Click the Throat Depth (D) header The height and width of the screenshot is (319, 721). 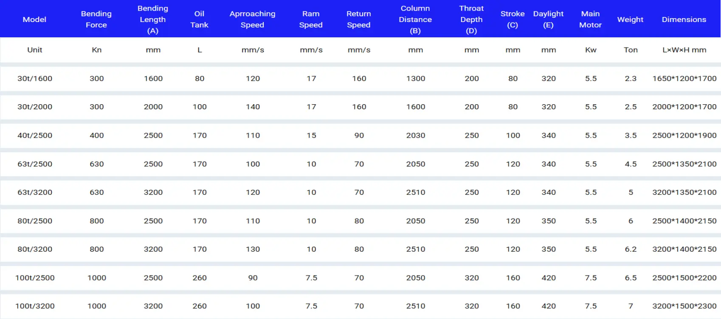[471, 19]
